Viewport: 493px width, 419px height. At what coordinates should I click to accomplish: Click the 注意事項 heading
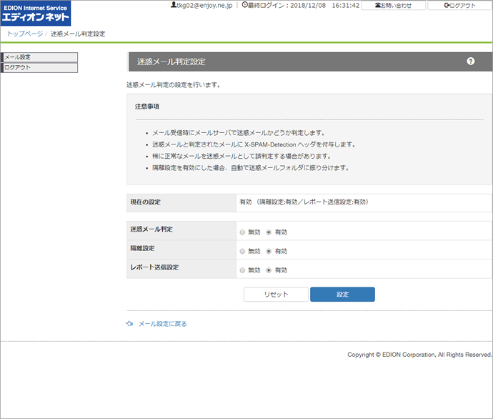coord(147,107)
